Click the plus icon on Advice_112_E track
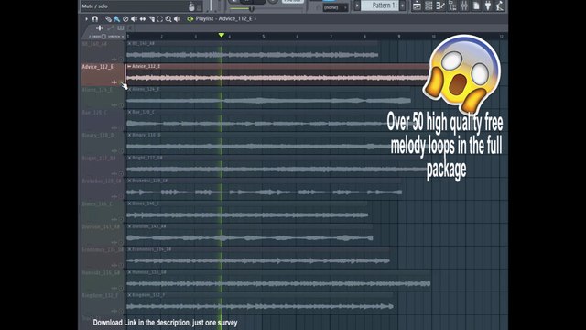This screenshot has width=586, height=330. point(114,82)
